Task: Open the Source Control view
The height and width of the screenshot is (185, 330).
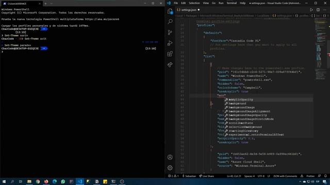Action: coord(170,32)
